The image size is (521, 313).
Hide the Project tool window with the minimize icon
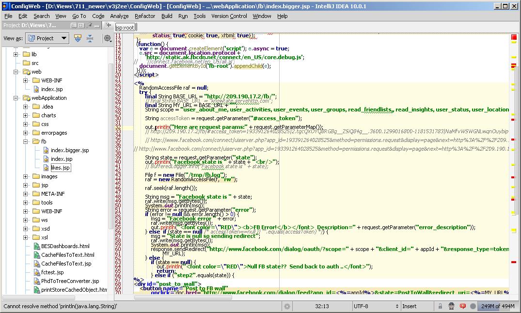97,26
